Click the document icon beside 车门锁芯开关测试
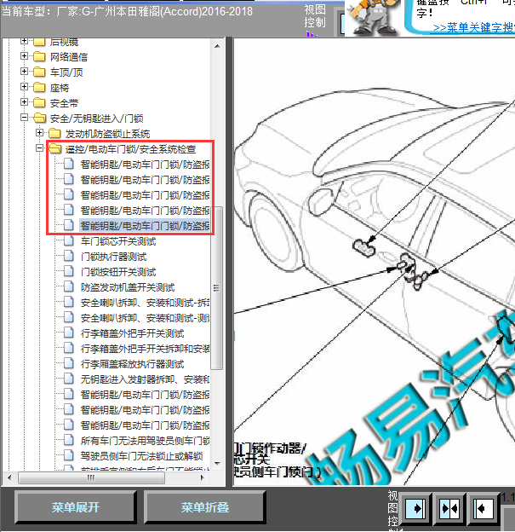This screenshot has height=532, width=515. (x=69, y=241)
